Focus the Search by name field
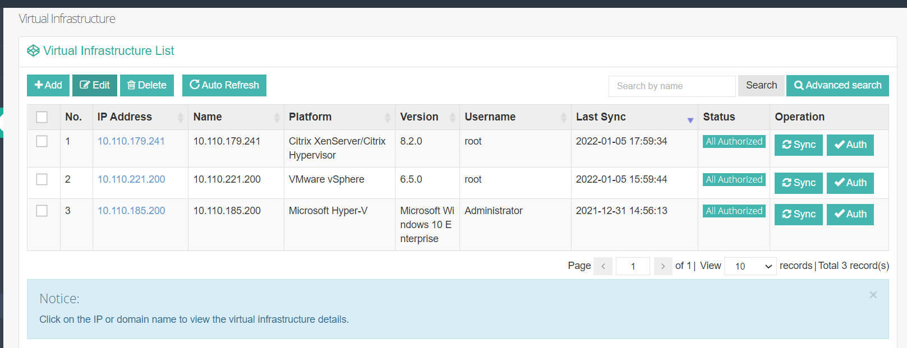 point(671,86)
